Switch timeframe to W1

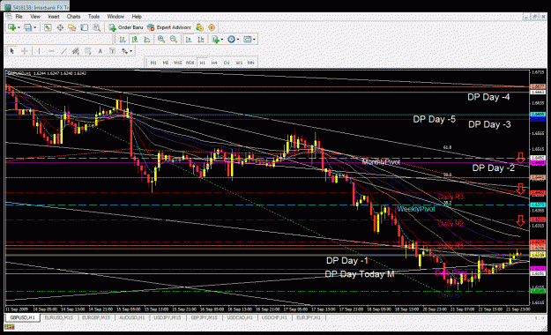coord(239,63)
